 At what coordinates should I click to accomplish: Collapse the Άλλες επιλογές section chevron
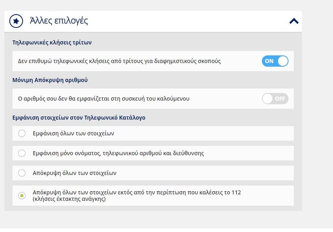tap(294, 21)
